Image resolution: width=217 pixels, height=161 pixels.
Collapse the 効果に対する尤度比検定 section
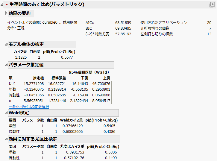click(x=6, y=139)
